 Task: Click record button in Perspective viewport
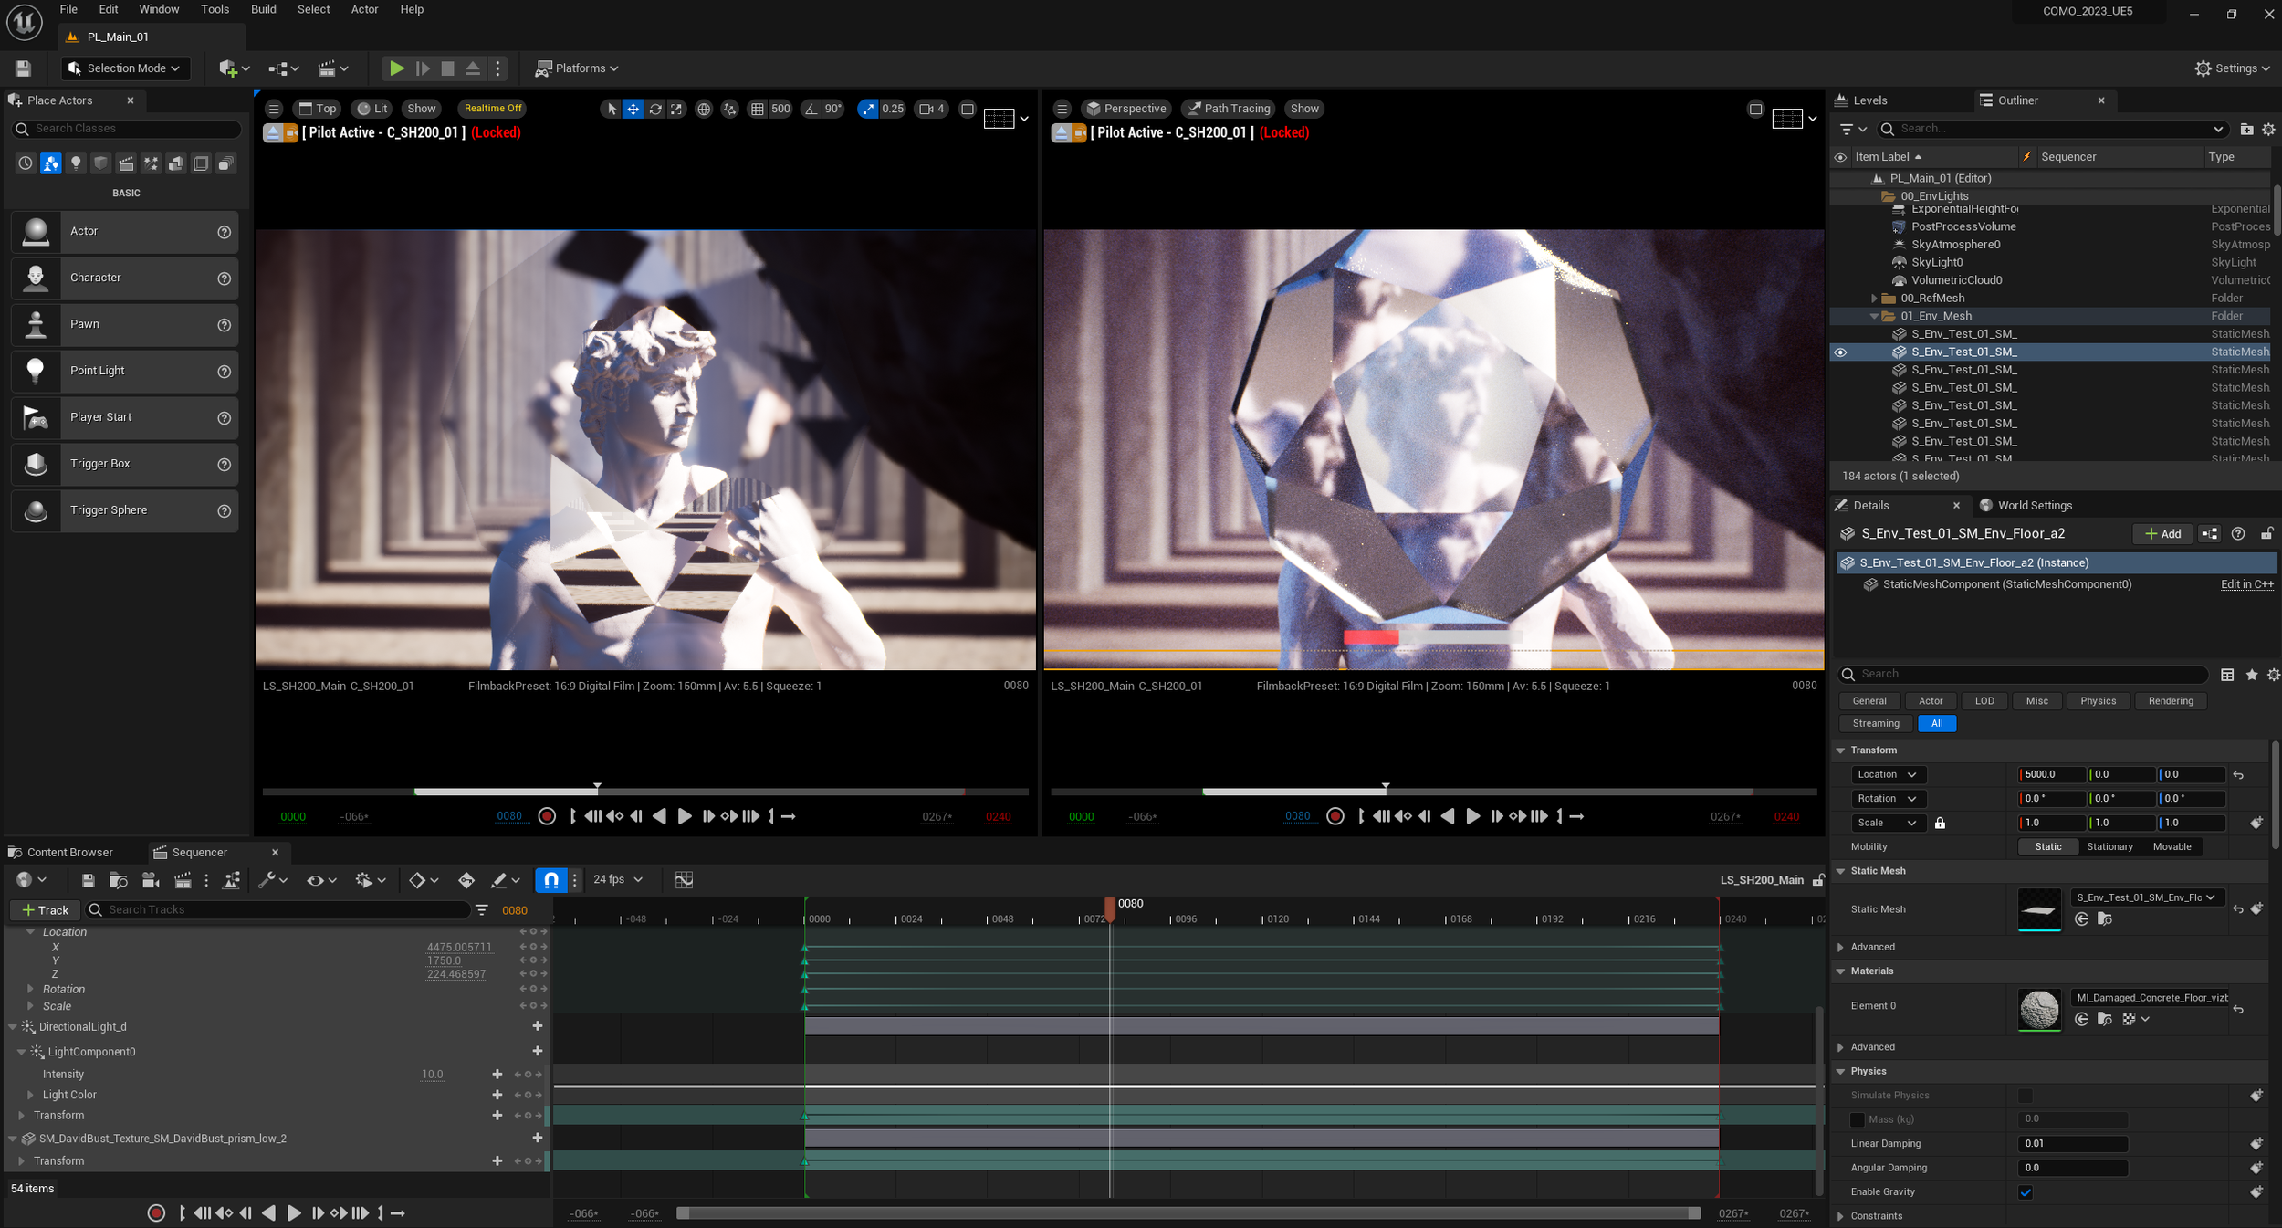(1335, 816)
